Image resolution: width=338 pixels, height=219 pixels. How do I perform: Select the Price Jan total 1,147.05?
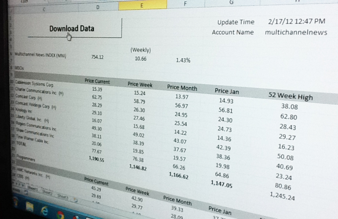[x=221, y=184]
